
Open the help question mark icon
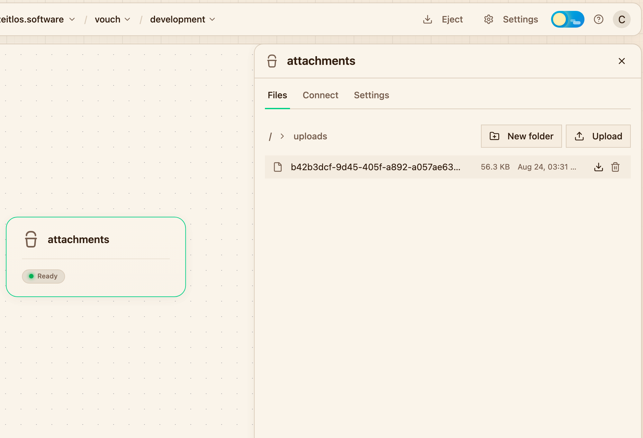point(598,20)
